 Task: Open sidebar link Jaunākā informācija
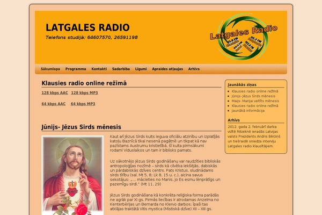click(x=248, y=111)
